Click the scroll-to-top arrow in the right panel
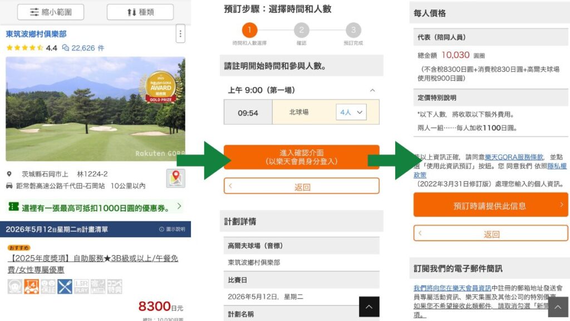 tap(558, 307)
